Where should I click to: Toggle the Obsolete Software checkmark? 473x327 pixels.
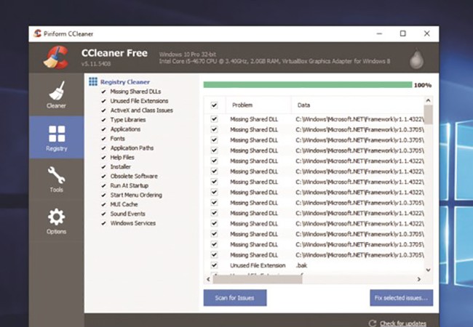tap(104, 177)
